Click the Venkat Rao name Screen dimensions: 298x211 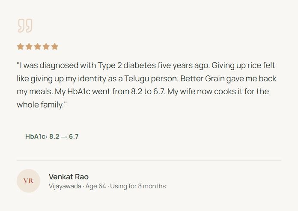pos(69,176)
